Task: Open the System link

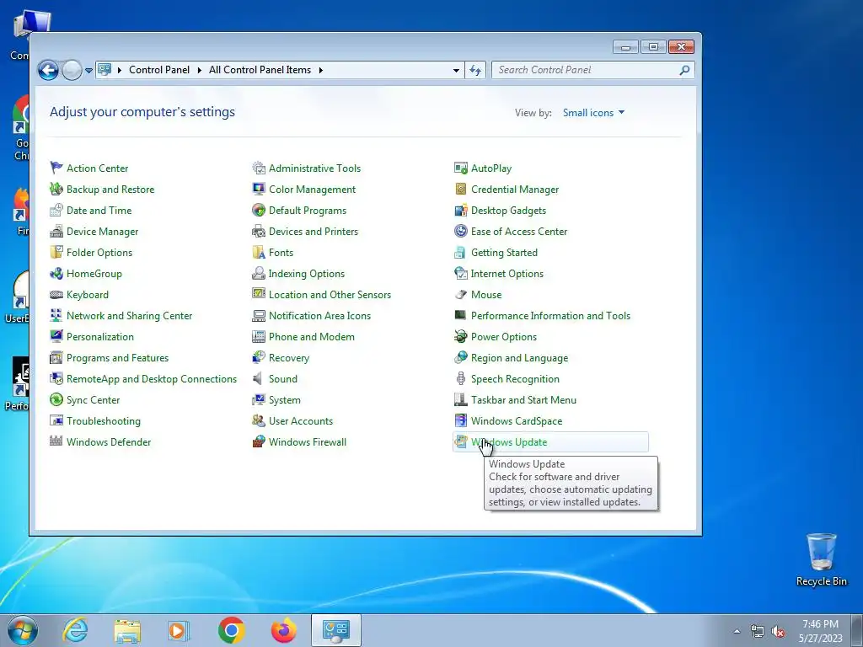Action: pos(285,400)
